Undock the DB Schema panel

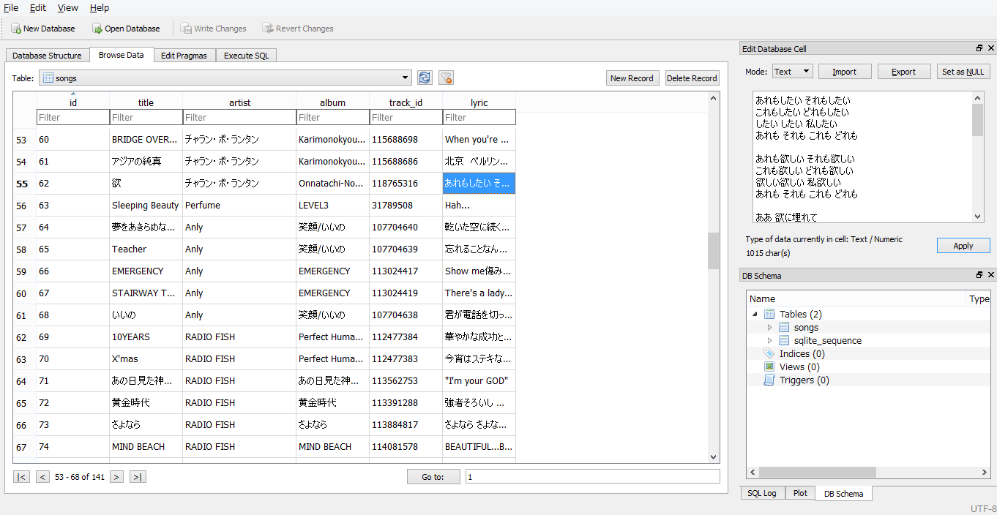click(979, 275)
